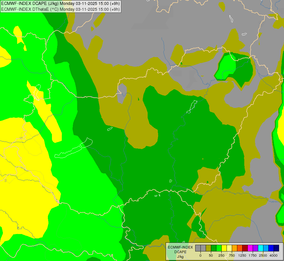The image size is (284, 261).
Task: Select the purple legend swatch
Action: pos(256,248)
